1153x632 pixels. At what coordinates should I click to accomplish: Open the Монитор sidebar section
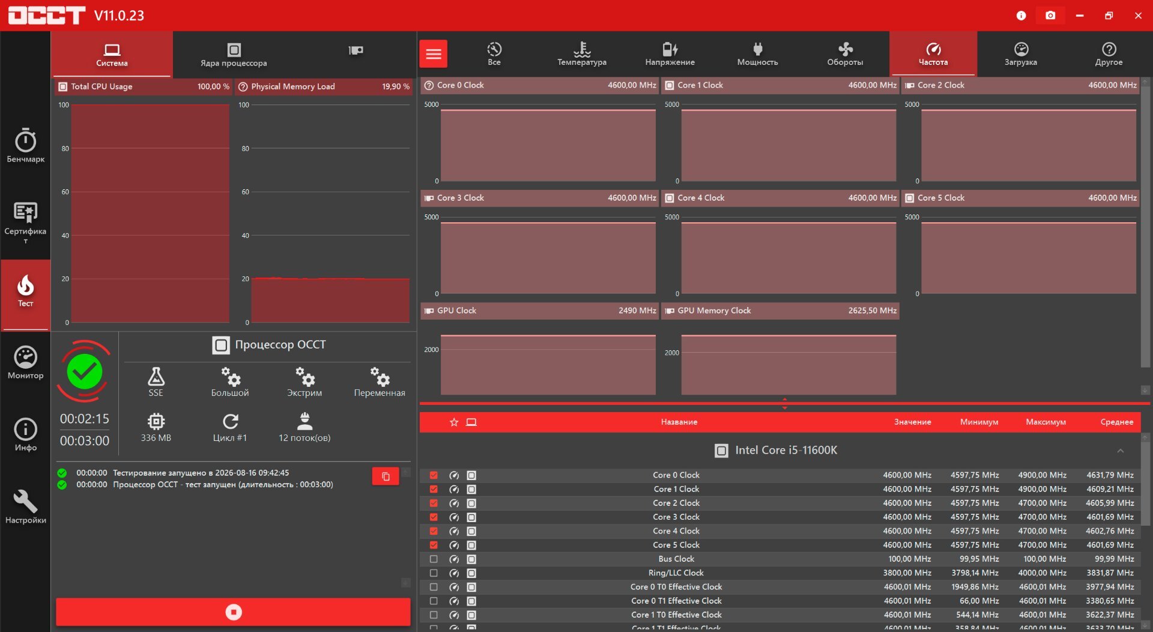(25, 362)
